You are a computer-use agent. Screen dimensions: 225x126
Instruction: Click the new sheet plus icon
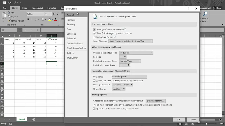34,119
